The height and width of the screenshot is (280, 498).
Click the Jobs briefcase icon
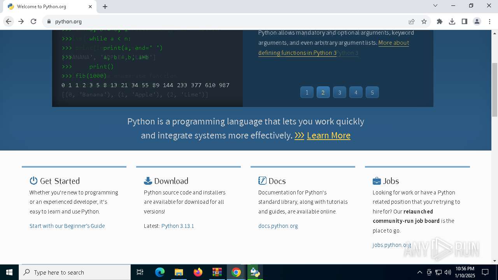click(x=377, y=181)
